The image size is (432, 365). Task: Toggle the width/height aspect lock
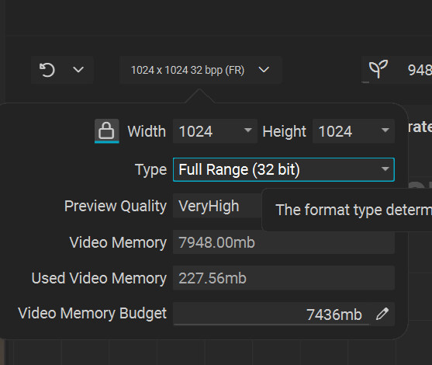[x=106, y=130]
